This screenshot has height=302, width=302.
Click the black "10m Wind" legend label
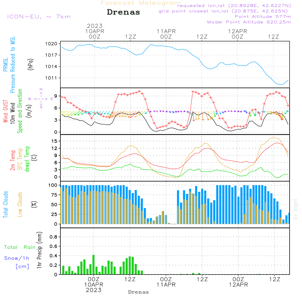(x=12, y=113)
